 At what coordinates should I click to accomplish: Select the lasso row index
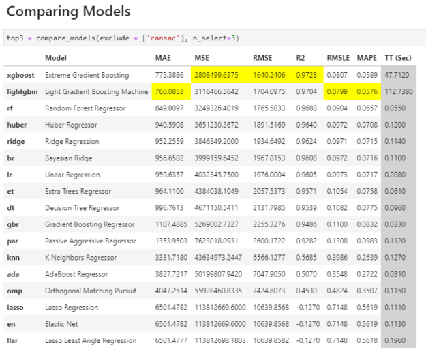coord(15,308)
